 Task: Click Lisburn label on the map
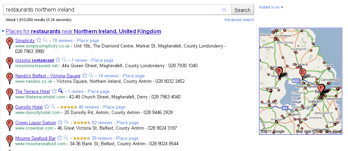click(315, 101)
